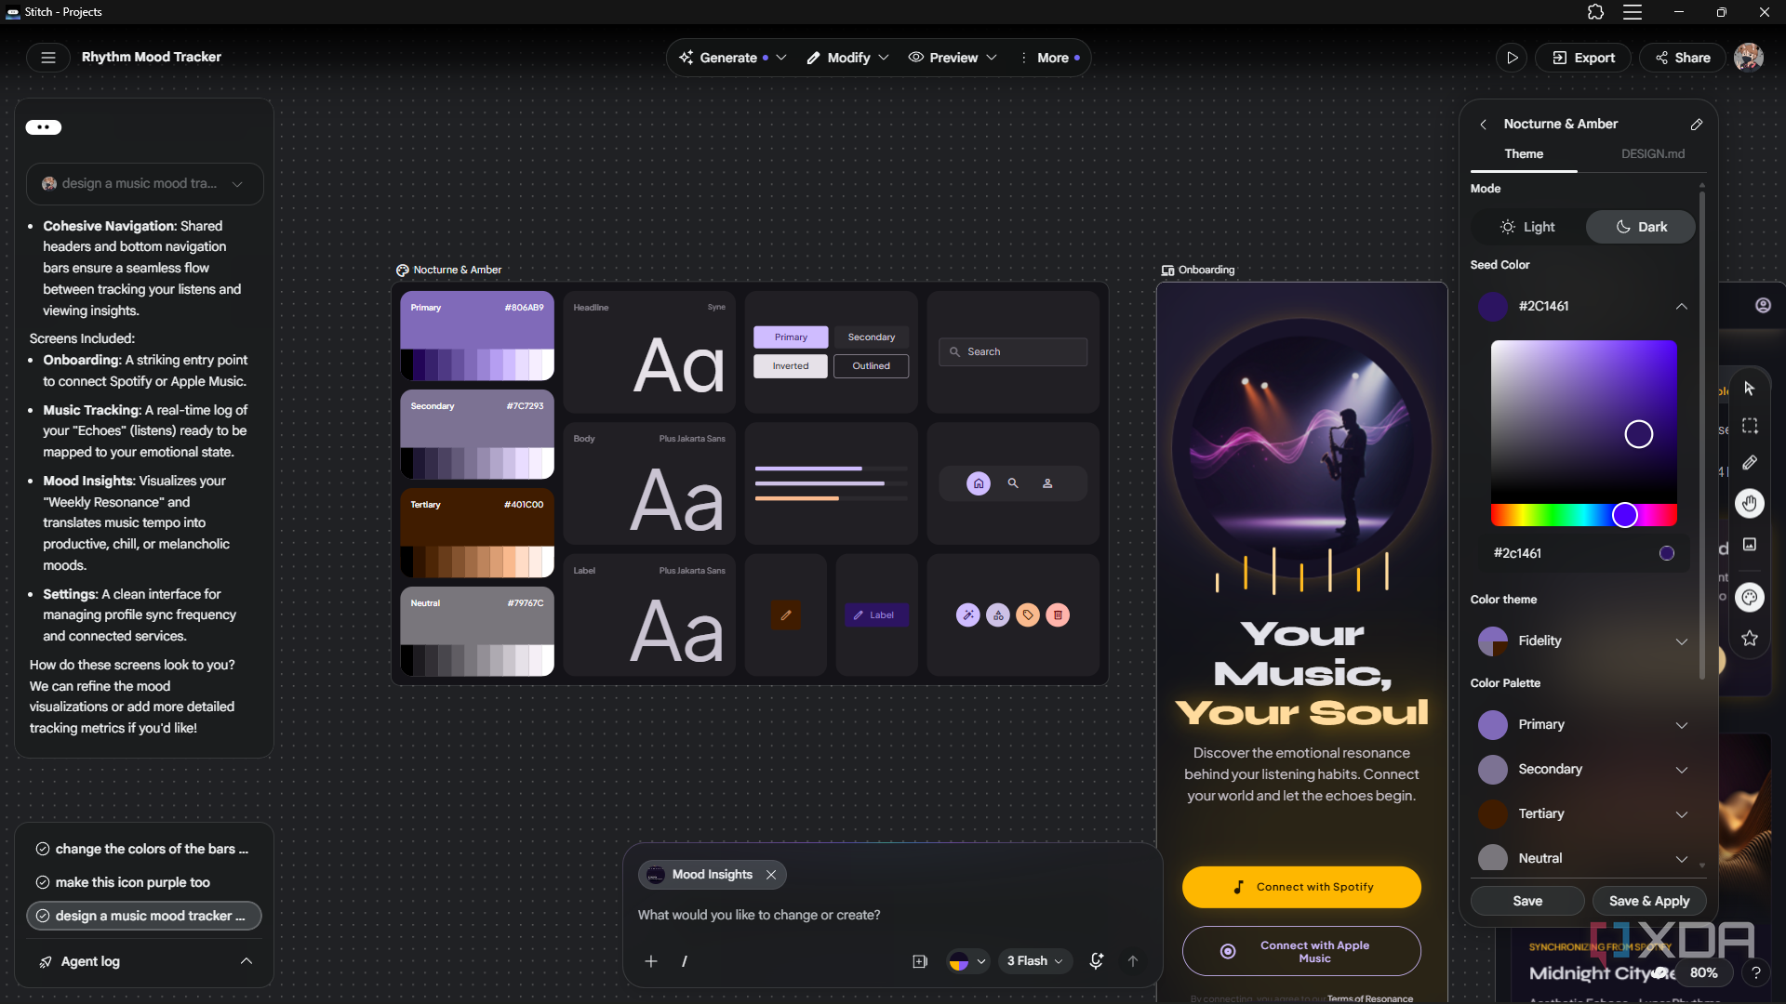Select the 'design a music mood tracker' task
This screenshot has height=1004, width=1786.
click(143, 916)
